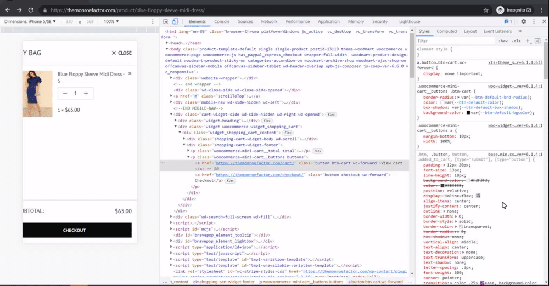
Task: Follow the themonroefactor.com/checkout/ href link
Action: pyautogui.click(x=260, y=174)
